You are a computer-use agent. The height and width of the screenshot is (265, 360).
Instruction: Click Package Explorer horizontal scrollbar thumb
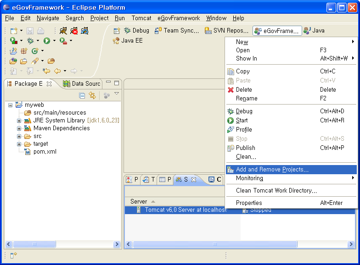tap(34, 244)
